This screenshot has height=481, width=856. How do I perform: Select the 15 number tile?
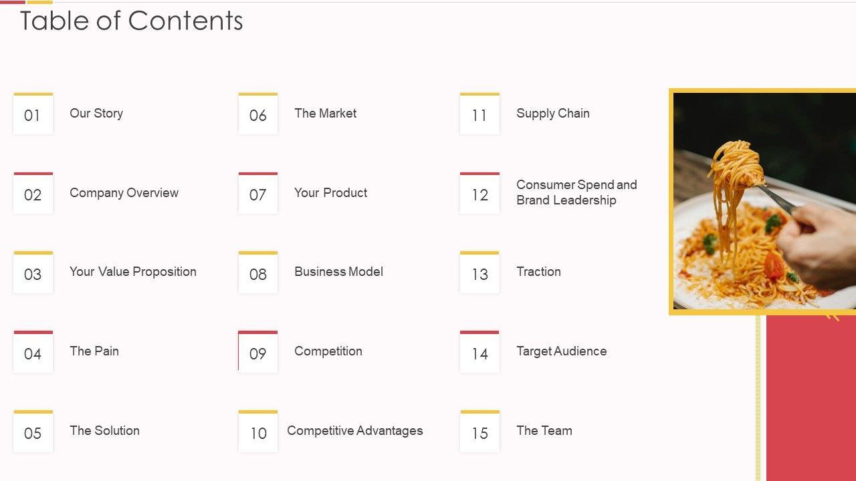479,432
